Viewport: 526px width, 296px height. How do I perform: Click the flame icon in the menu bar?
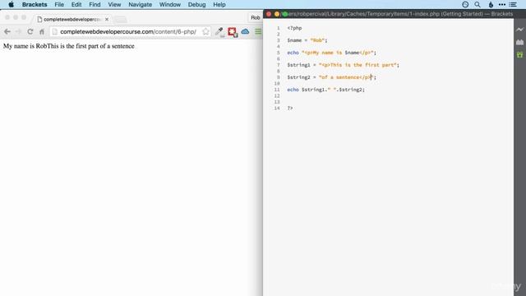tap(491, 5)
